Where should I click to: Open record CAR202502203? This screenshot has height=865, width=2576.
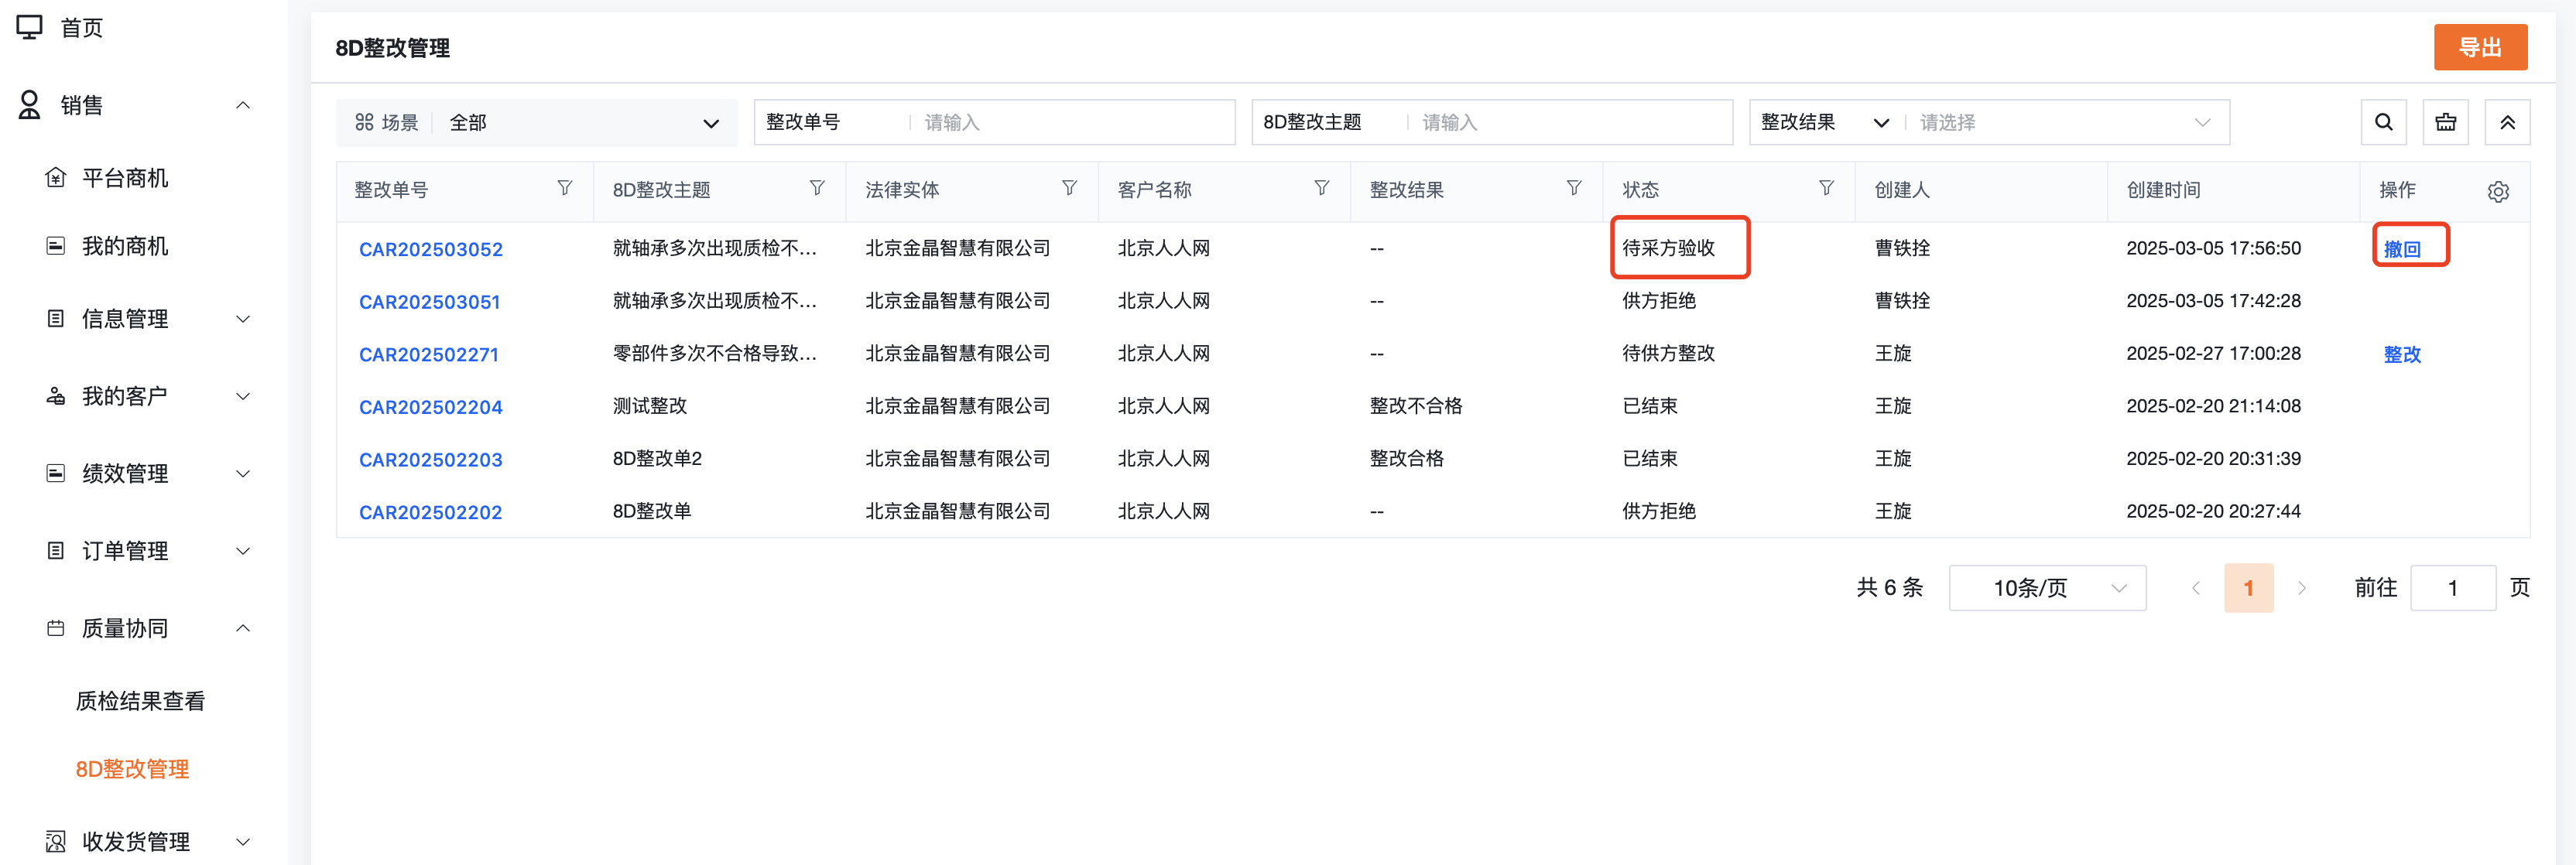pos(431,460)
